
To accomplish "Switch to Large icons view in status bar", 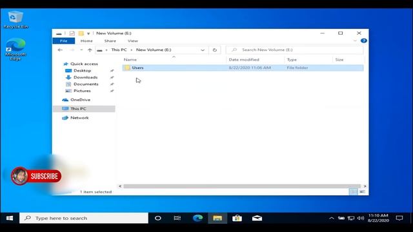I will point(363,192).
